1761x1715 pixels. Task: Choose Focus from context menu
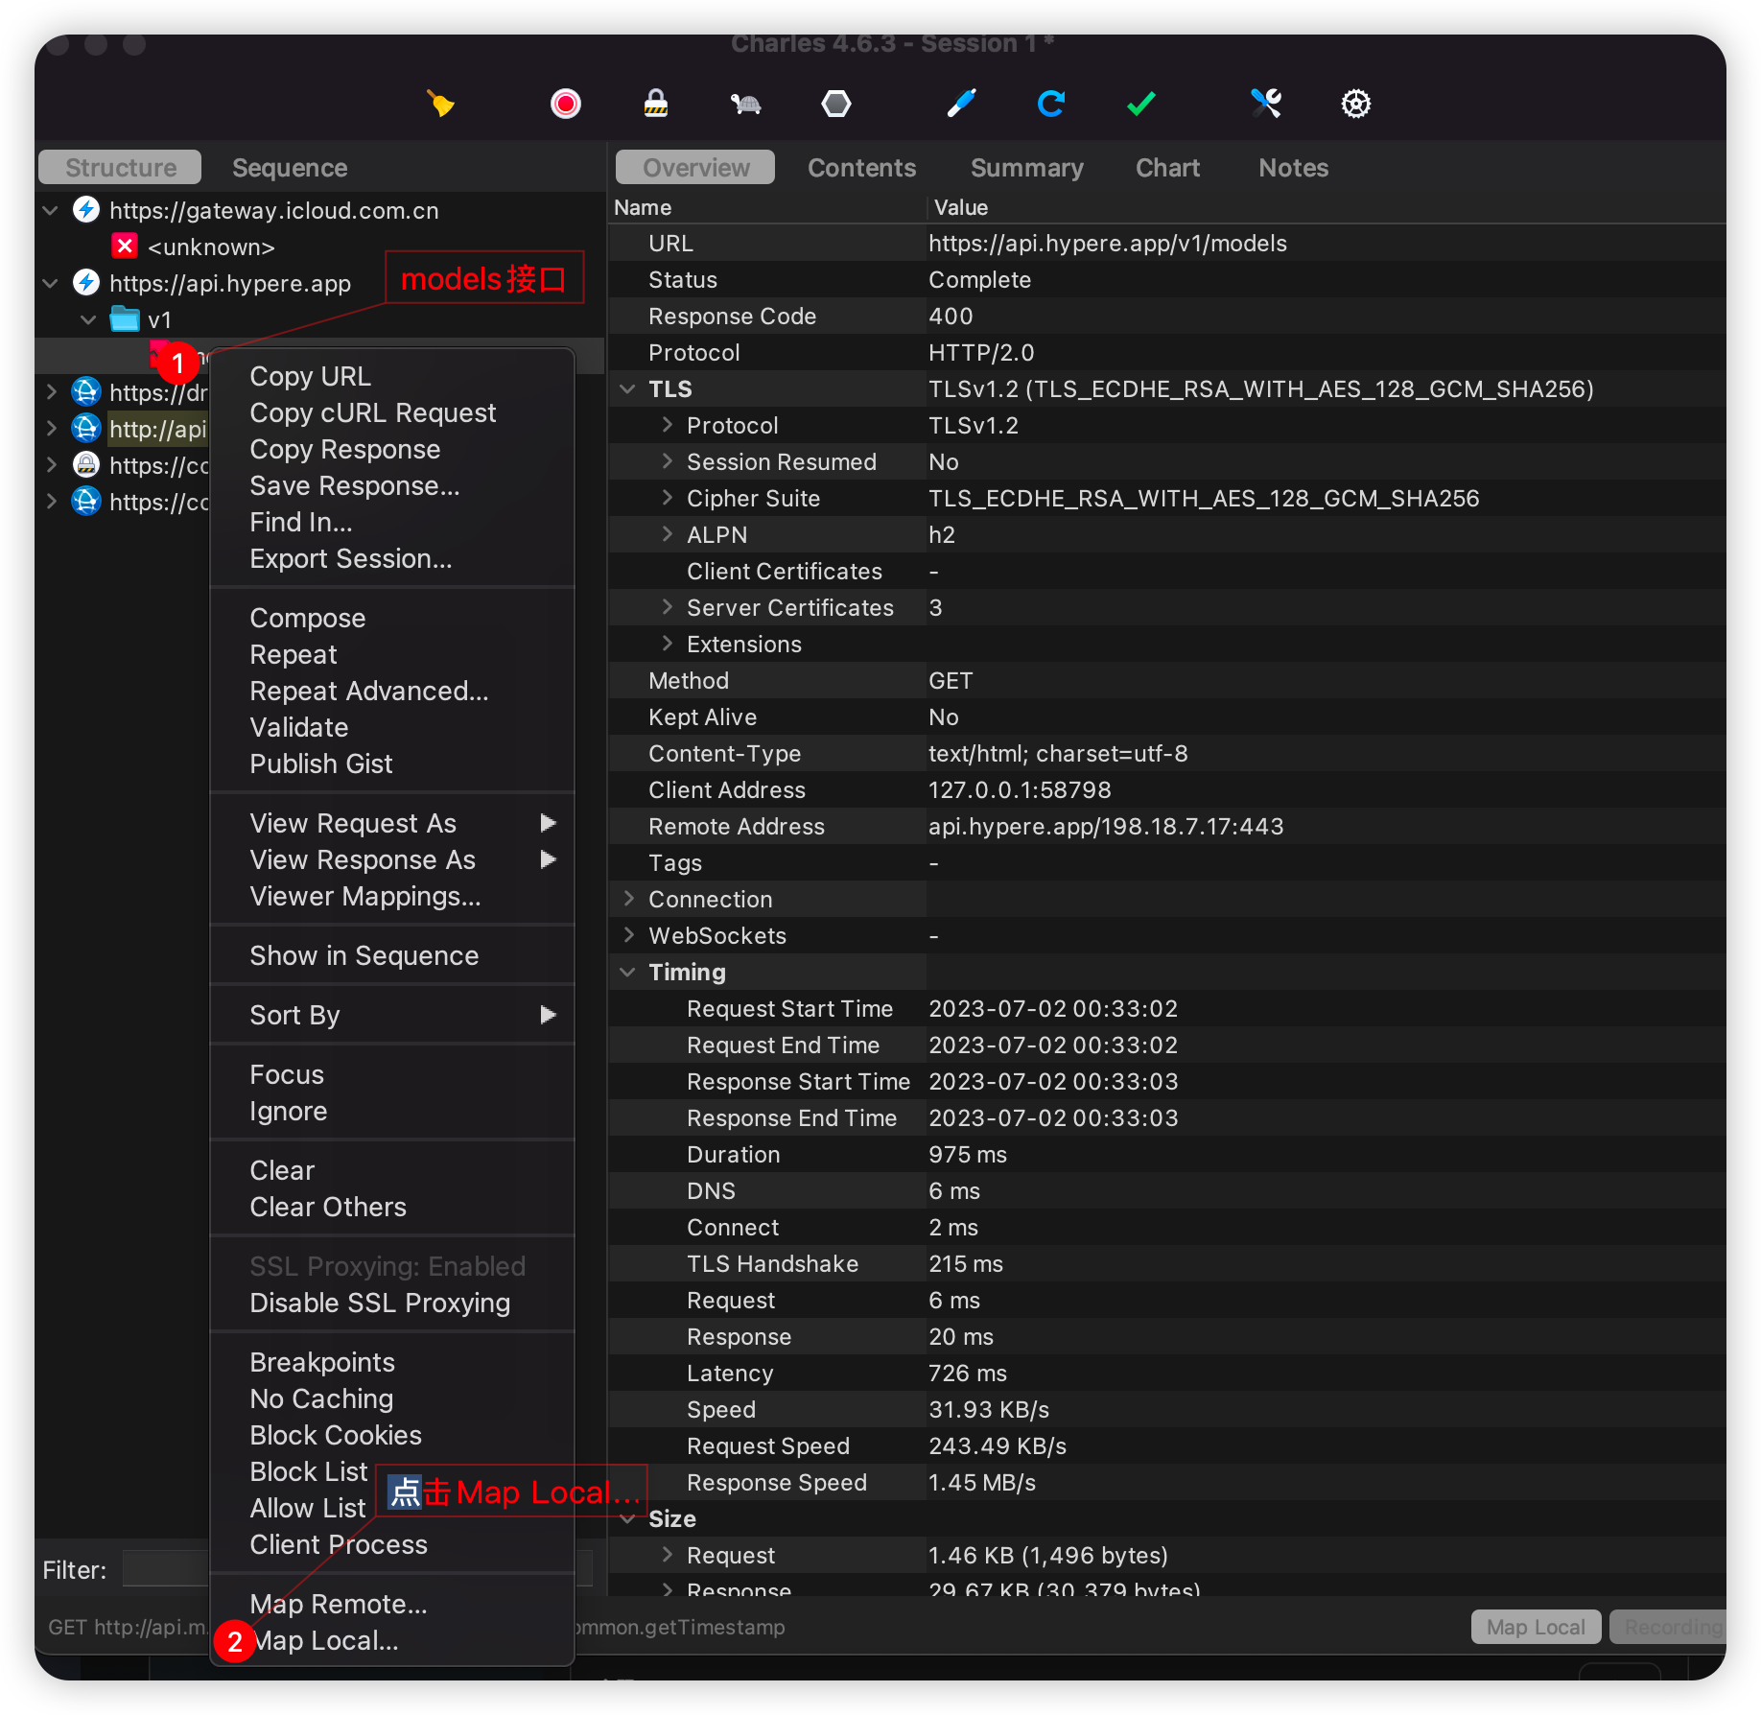pyautogui.click(x=392, y=1074)
